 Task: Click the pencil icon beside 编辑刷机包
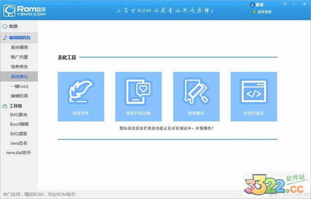click(x=5, y=38)
